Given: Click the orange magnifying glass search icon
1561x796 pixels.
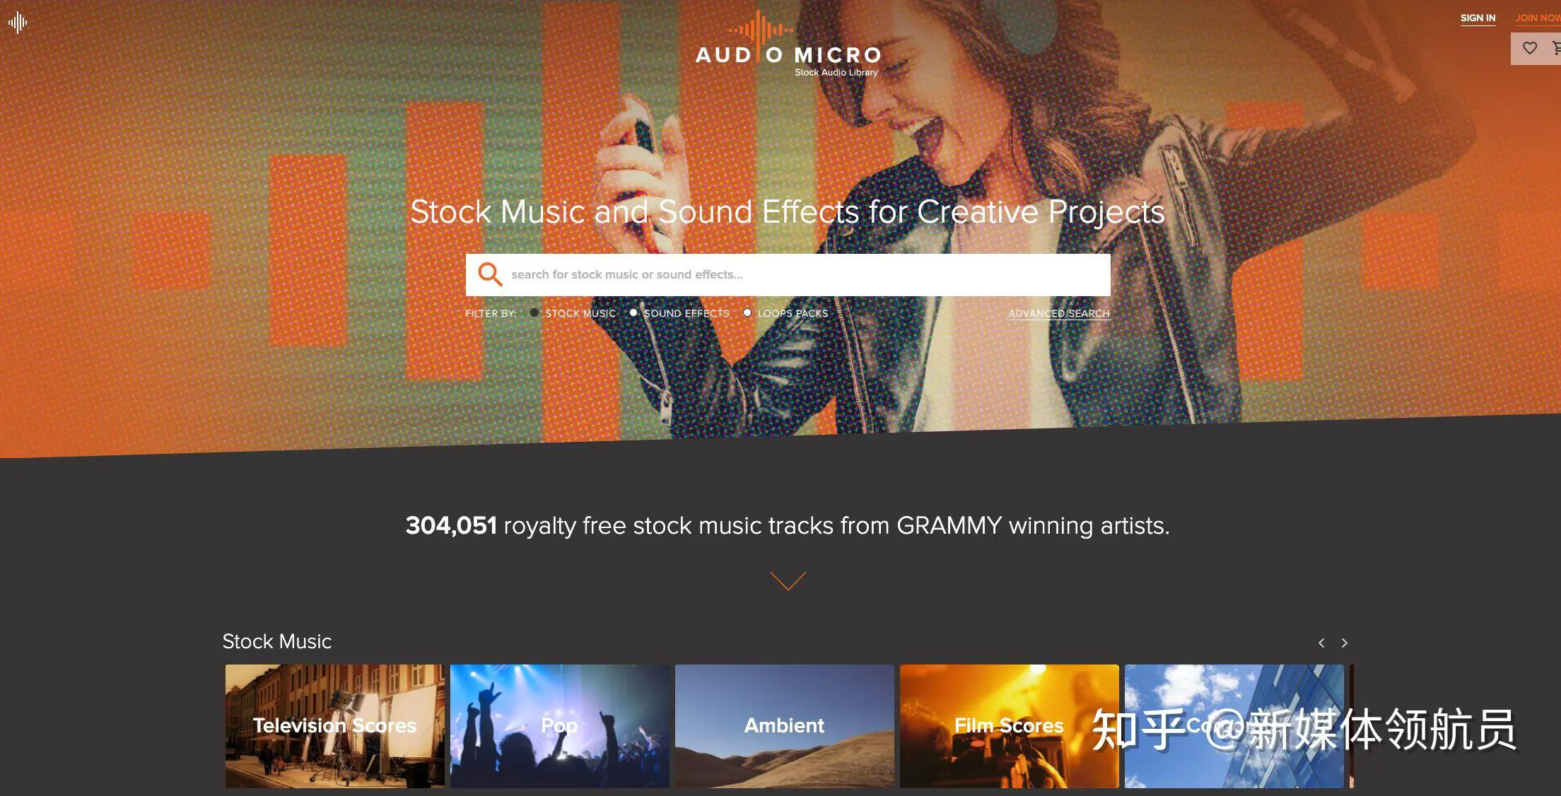Looking at the screenshot, I should pos(489,274).
